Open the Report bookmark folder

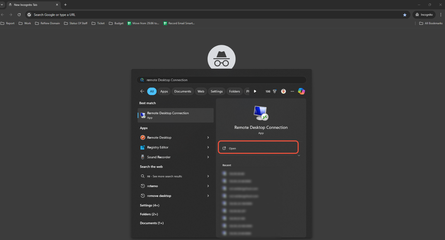tap(8, 23)
